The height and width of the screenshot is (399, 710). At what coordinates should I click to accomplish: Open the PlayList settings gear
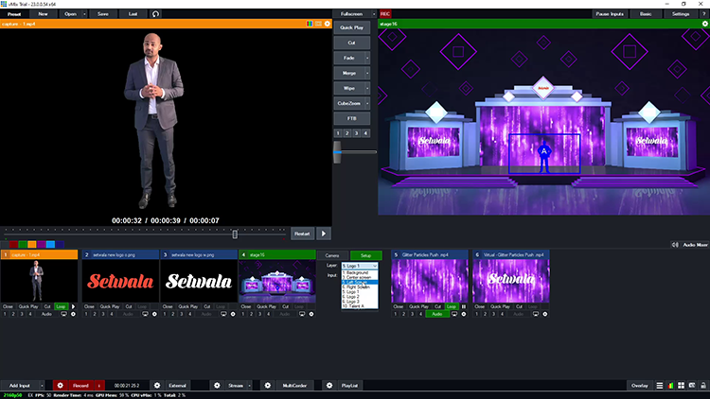pyautogui.click(x=328, y=386)
